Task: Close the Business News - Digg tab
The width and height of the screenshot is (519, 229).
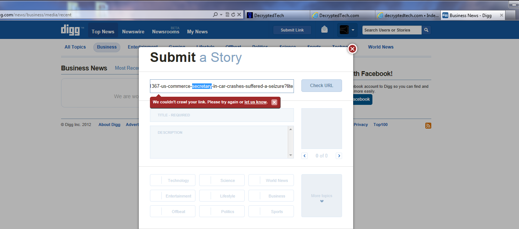Action: (502, 16)
